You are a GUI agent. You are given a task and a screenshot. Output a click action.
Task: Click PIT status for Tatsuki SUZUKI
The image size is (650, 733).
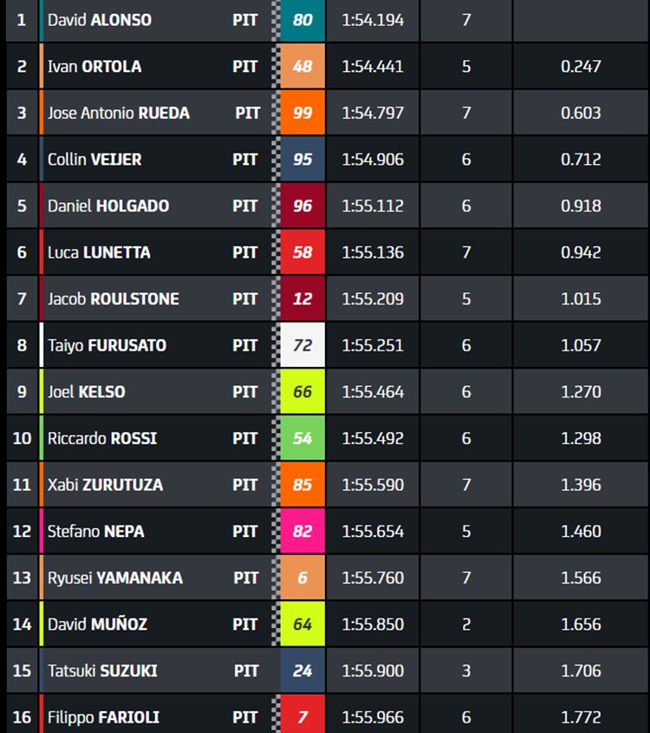[x=246, y=671]
